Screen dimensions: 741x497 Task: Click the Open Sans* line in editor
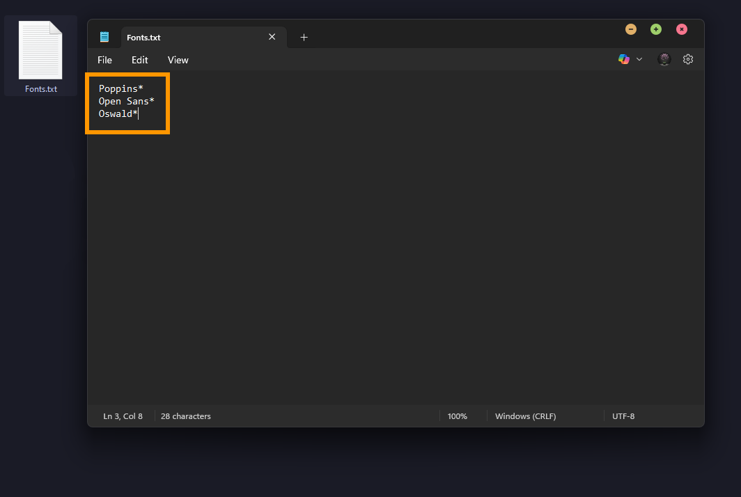click(126, 101)
